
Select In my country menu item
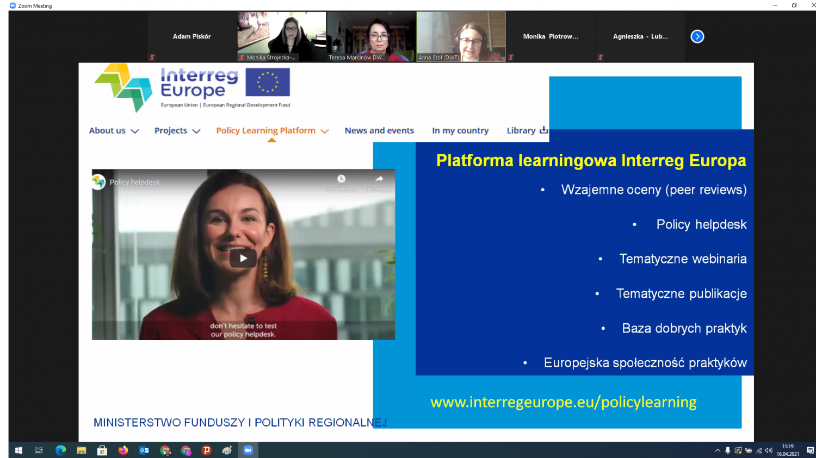(460, 130)
